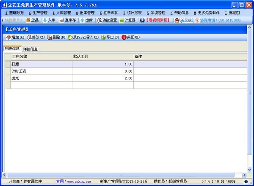Click 修改(X) to edit process
The height and width of the screenshot is (186, 254).
click(36, 37)
